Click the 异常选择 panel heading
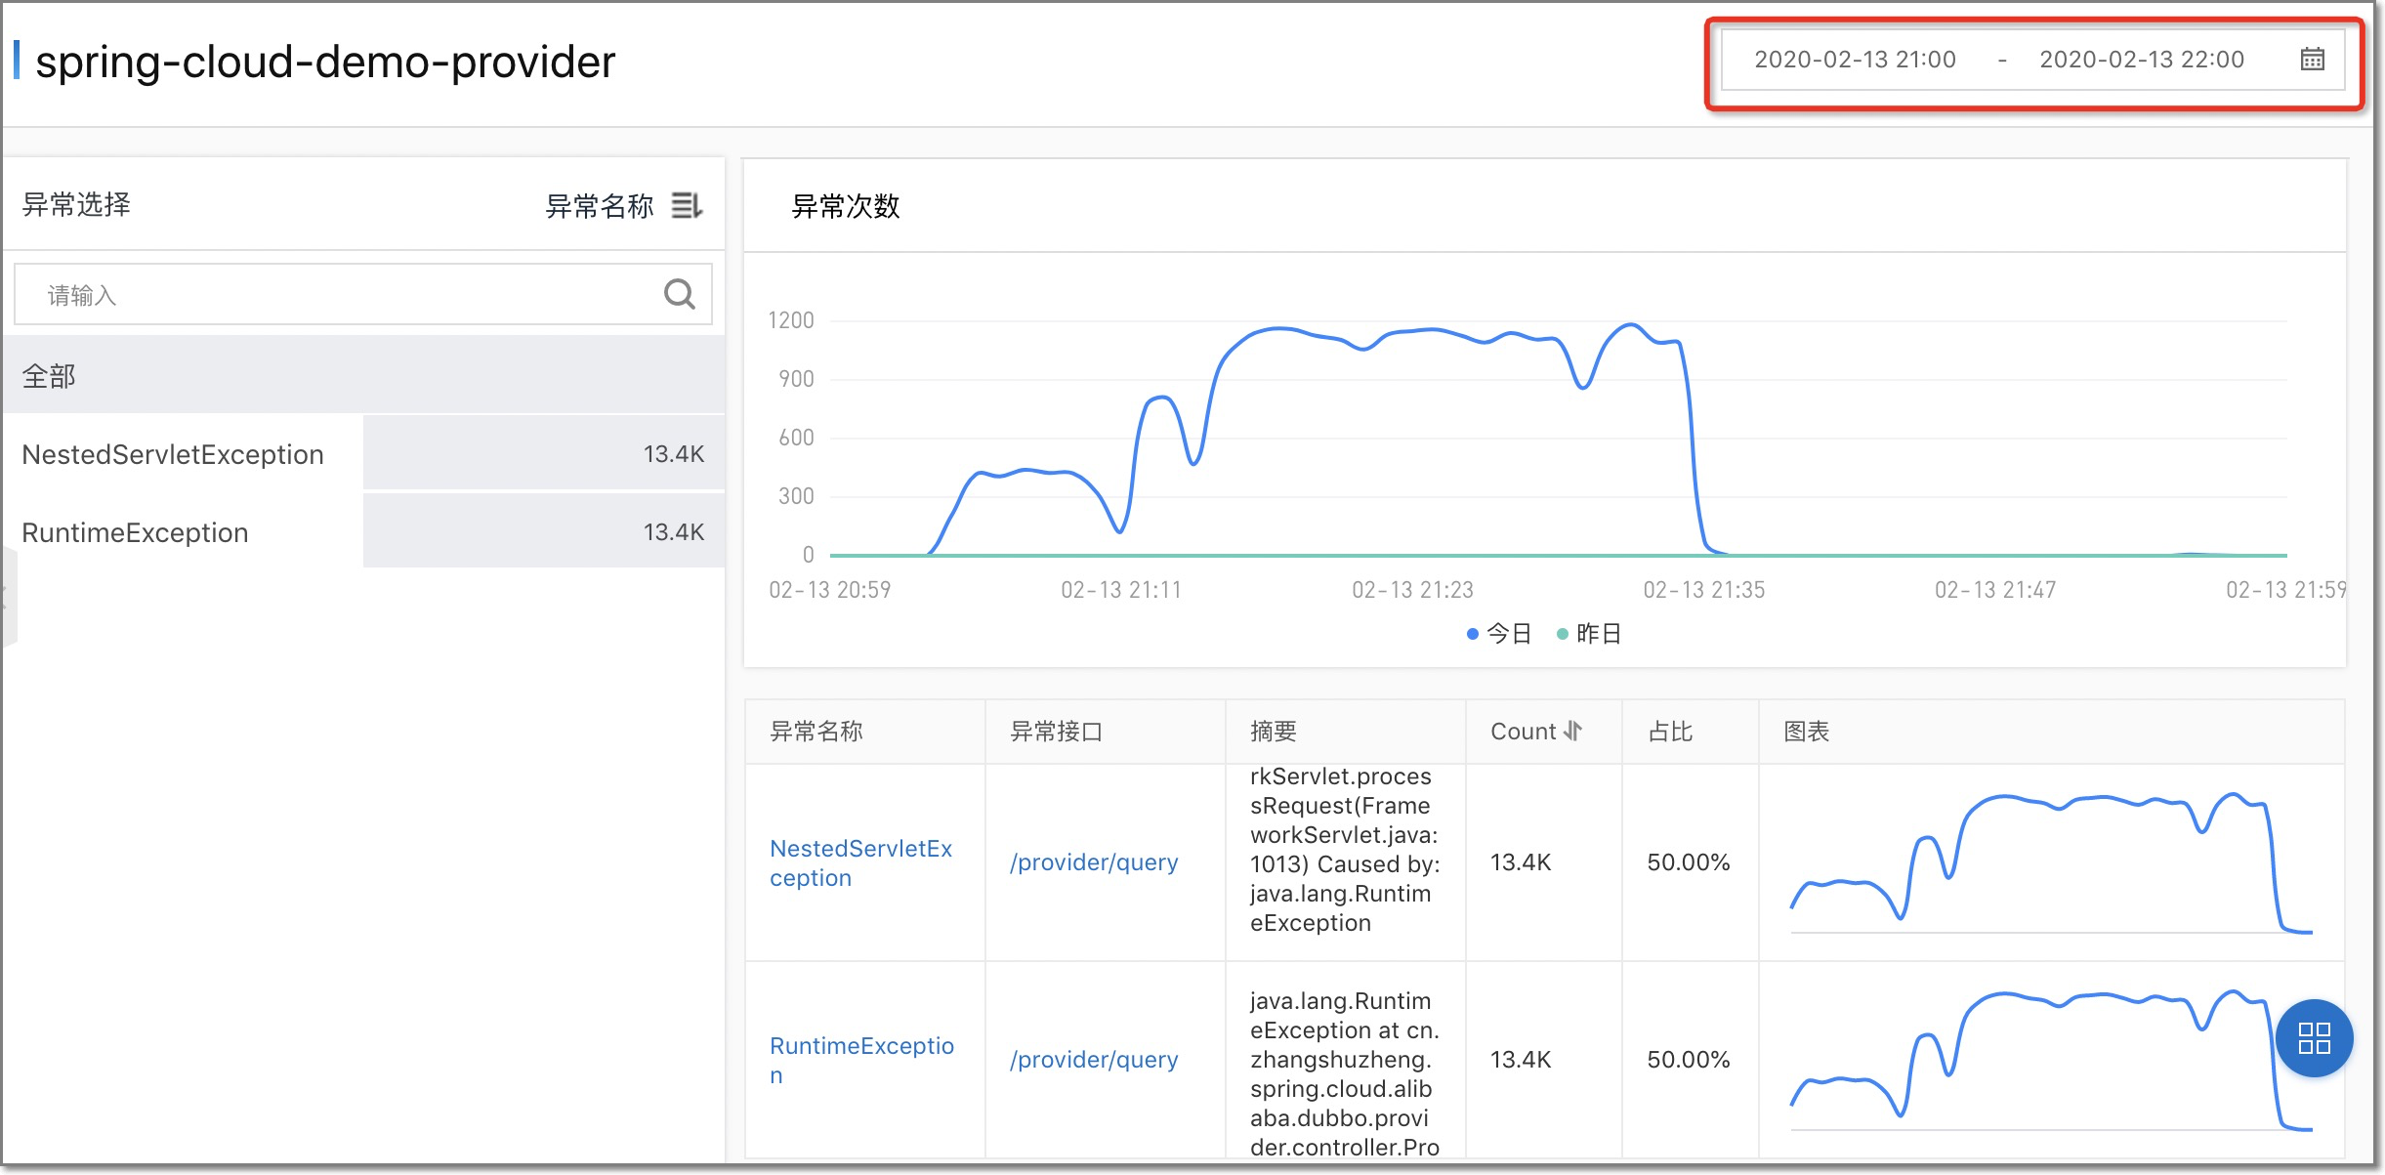Screen dimensions: 2385x1175 [x=76, y=204]
